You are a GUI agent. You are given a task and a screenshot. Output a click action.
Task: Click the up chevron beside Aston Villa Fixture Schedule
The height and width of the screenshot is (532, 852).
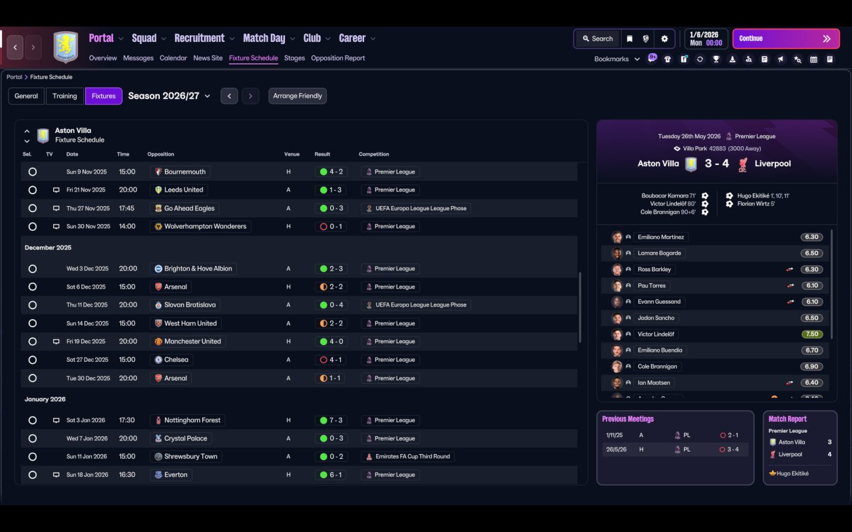tap(27, 132)
